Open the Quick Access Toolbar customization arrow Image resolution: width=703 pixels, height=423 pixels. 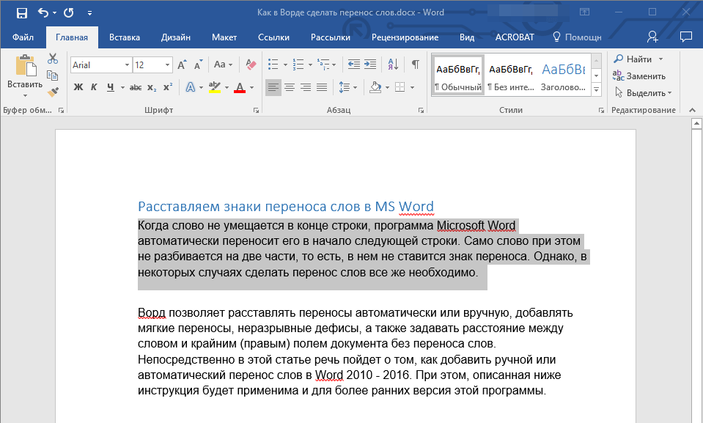pos(89,13)
